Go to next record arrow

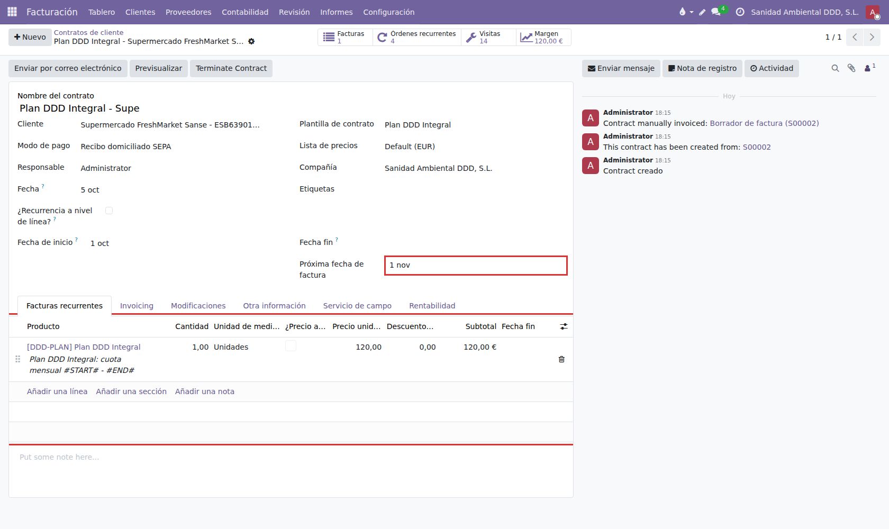point(872,37)
